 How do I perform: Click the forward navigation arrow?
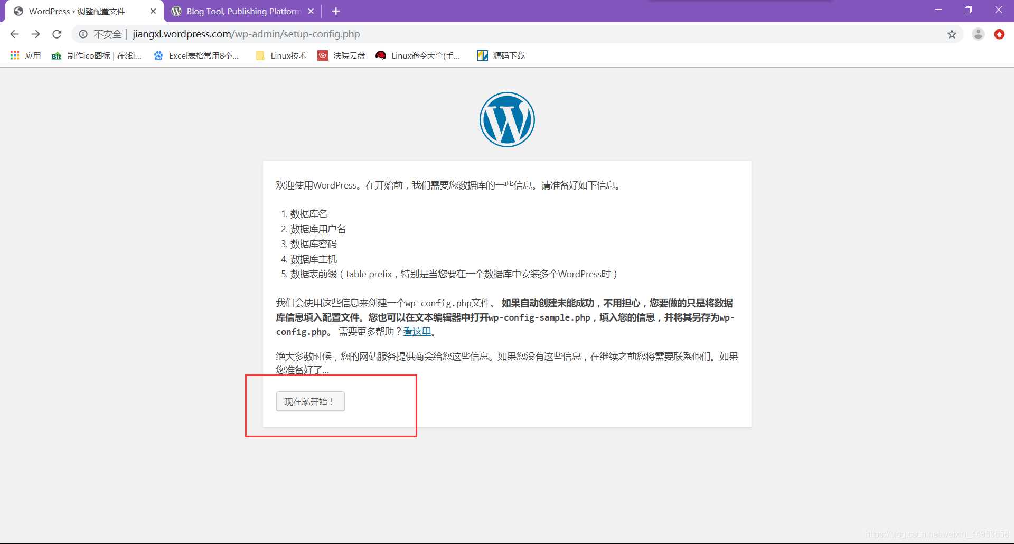[36, 34]
